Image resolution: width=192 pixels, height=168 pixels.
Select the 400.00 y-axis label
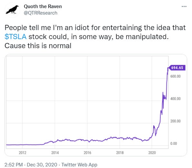pyautogui.click(x=176, y=99)
